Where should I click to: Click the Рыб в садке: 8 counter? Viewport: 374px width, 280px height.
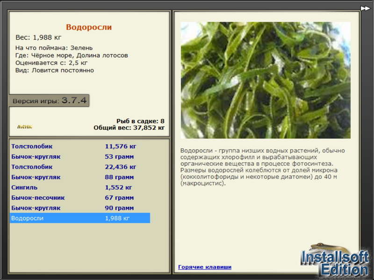pyautogui.click(x=140, y=121)
